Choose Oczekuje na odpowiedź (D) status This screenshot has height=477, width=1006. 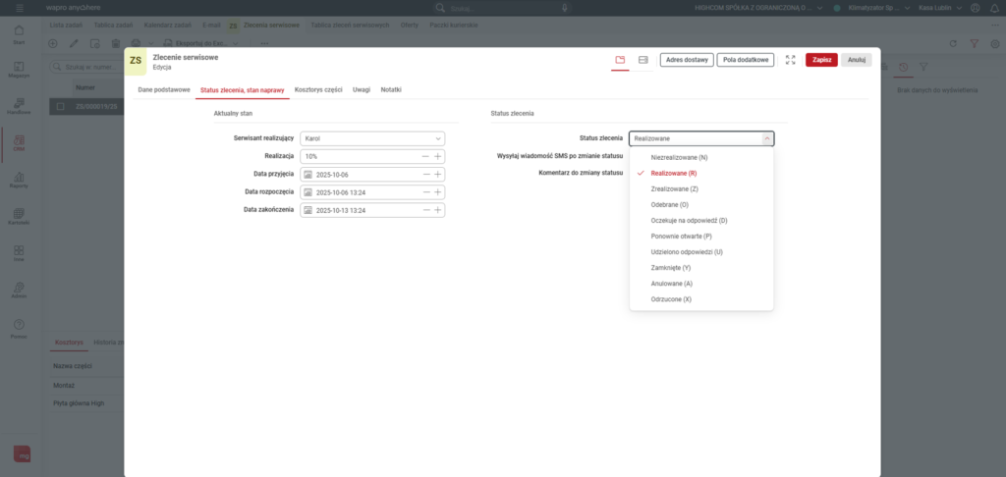pyautogui.click(x=701, y=221)
